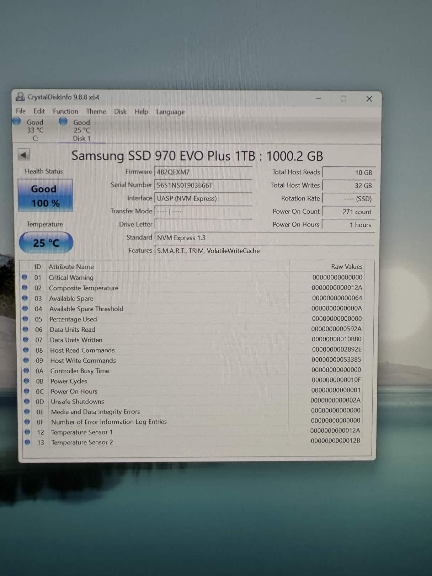The width and height of the screenshot is (432, 576).
Task: Select the C: drive tab
Action: [35, 130]
